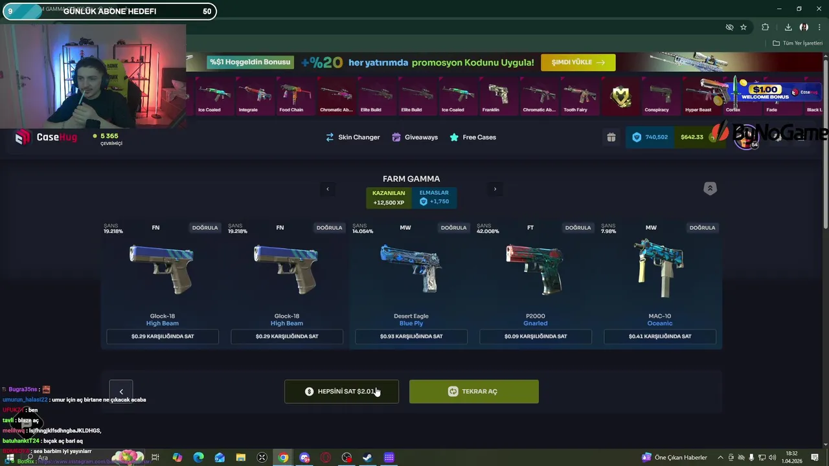The width and height of the screenshot is (829, 466).
Task: Open Skin Changer menu
Action: [352, 137]
